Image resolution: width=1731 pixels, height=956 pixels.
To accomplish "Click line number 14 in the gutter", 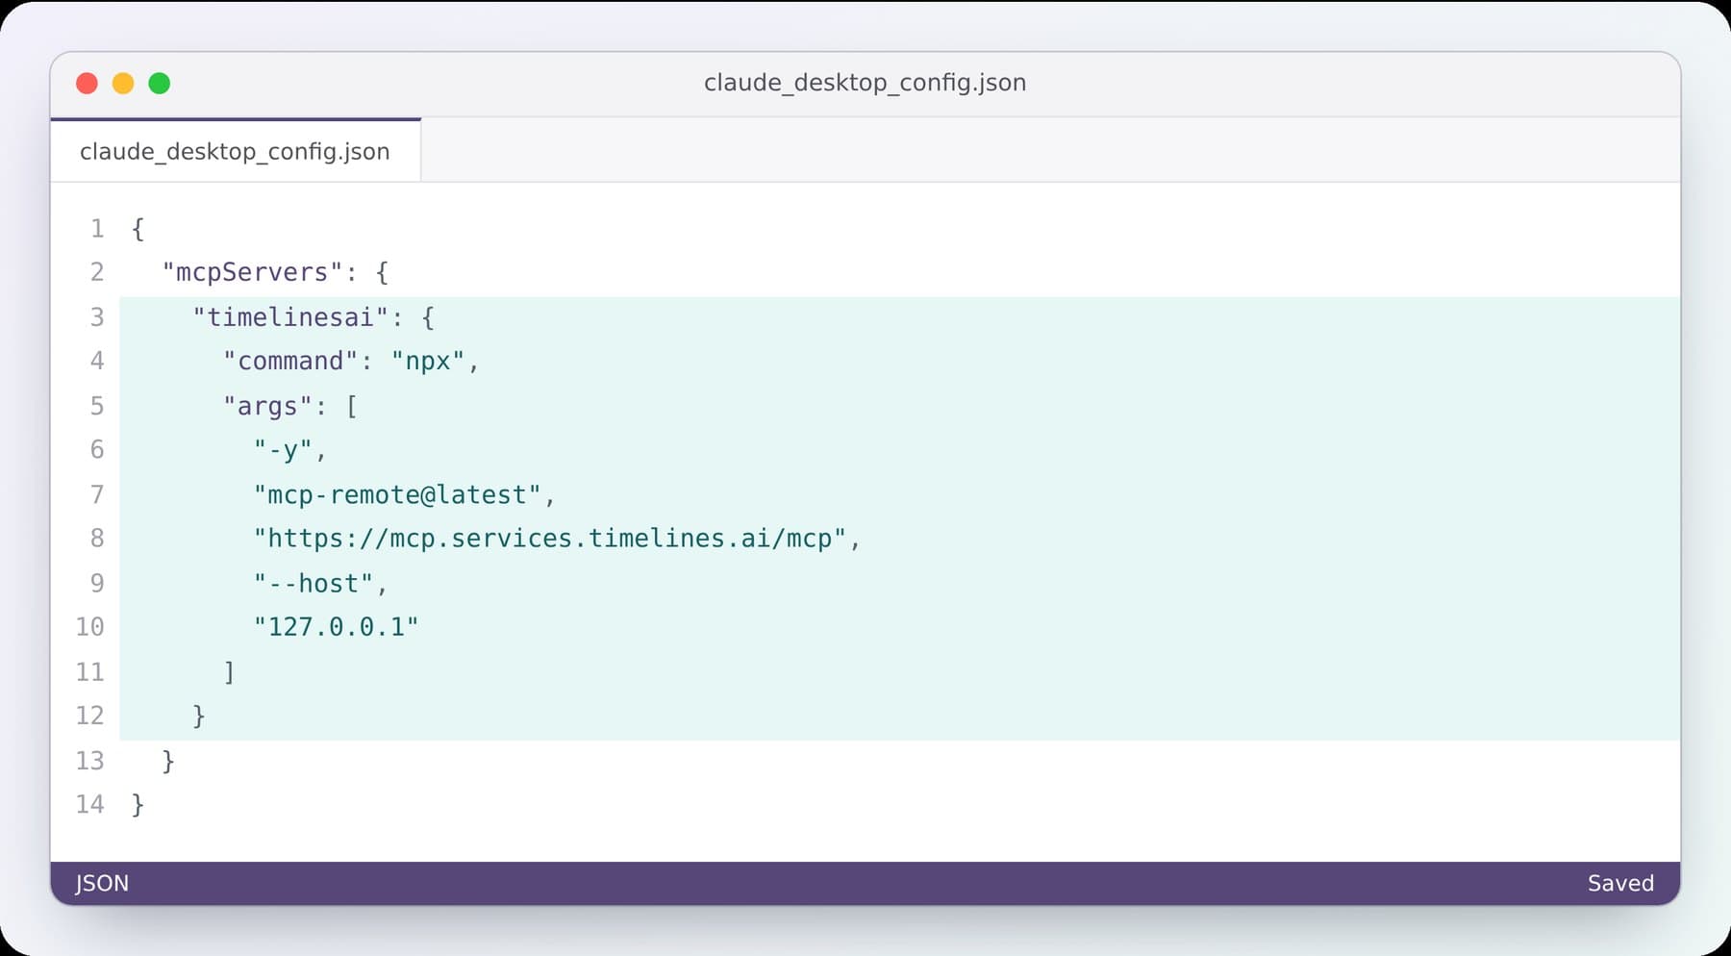I will coord(89,804).
